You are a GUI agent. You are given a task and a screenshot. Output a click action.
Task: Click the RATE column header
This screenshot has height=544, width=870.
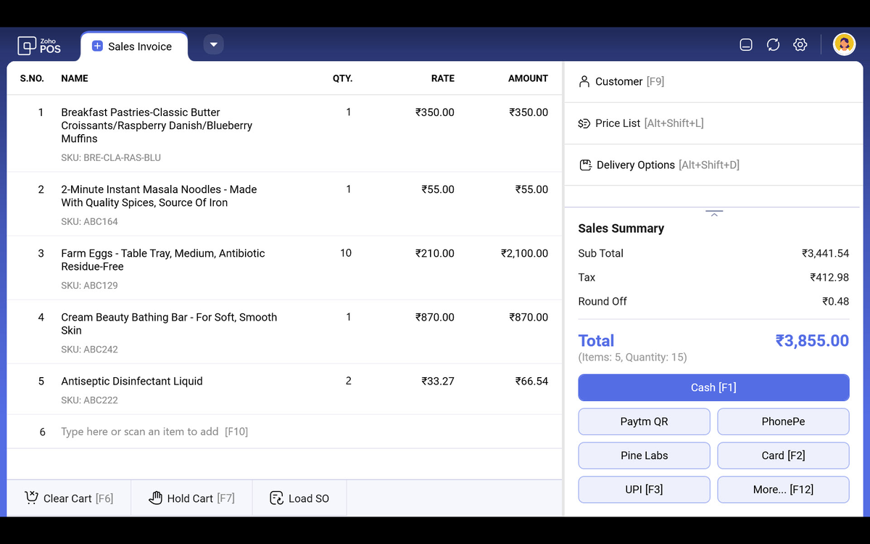click(x=443, y=78)
